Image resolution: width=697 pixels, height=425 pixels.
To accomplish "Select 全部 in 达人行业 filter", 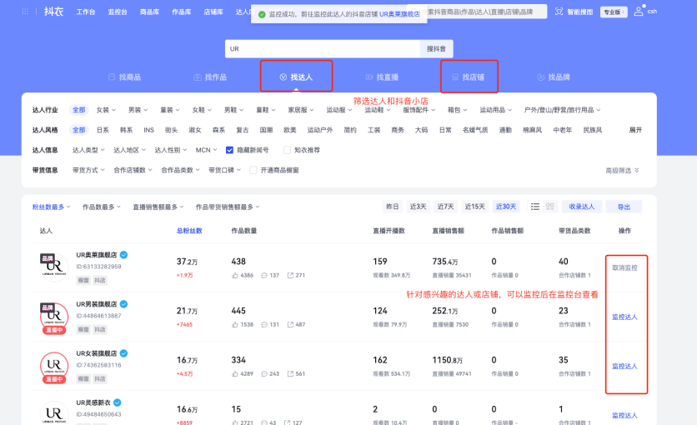I will tap(78, 110).
